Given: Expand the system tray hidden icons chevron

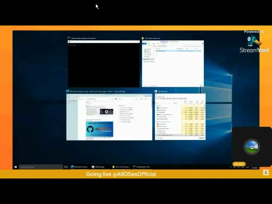Looking at the screenshot, I should tap(230, 167).
